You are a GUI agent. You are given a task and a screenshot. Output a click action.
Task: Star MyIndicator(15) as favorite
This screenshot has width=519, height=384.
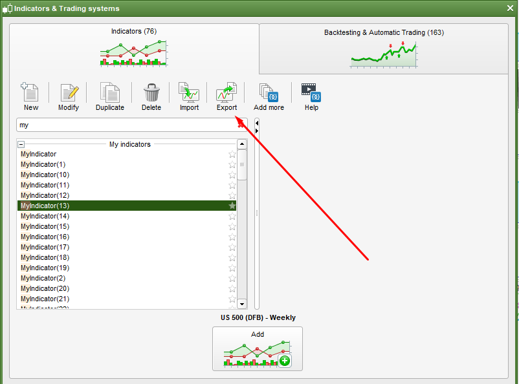[232, 226]
